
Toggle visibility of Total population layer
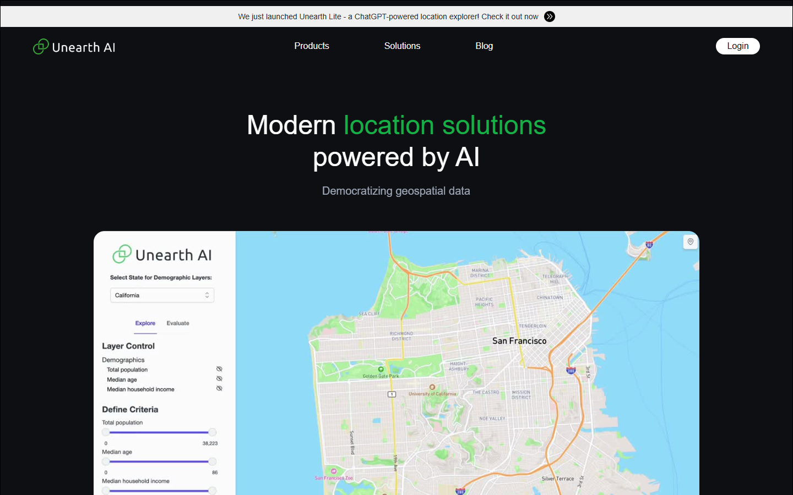(219, 369)
